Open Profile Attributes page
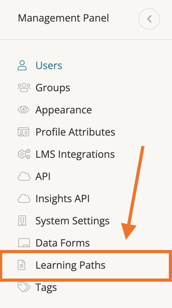This screenshot has height=308, width=172. coord(75,132)
